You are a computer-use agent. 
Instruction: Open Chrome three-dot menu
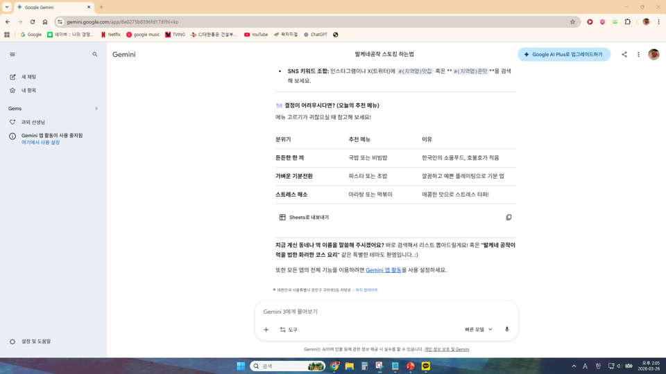tap(658, 21)
